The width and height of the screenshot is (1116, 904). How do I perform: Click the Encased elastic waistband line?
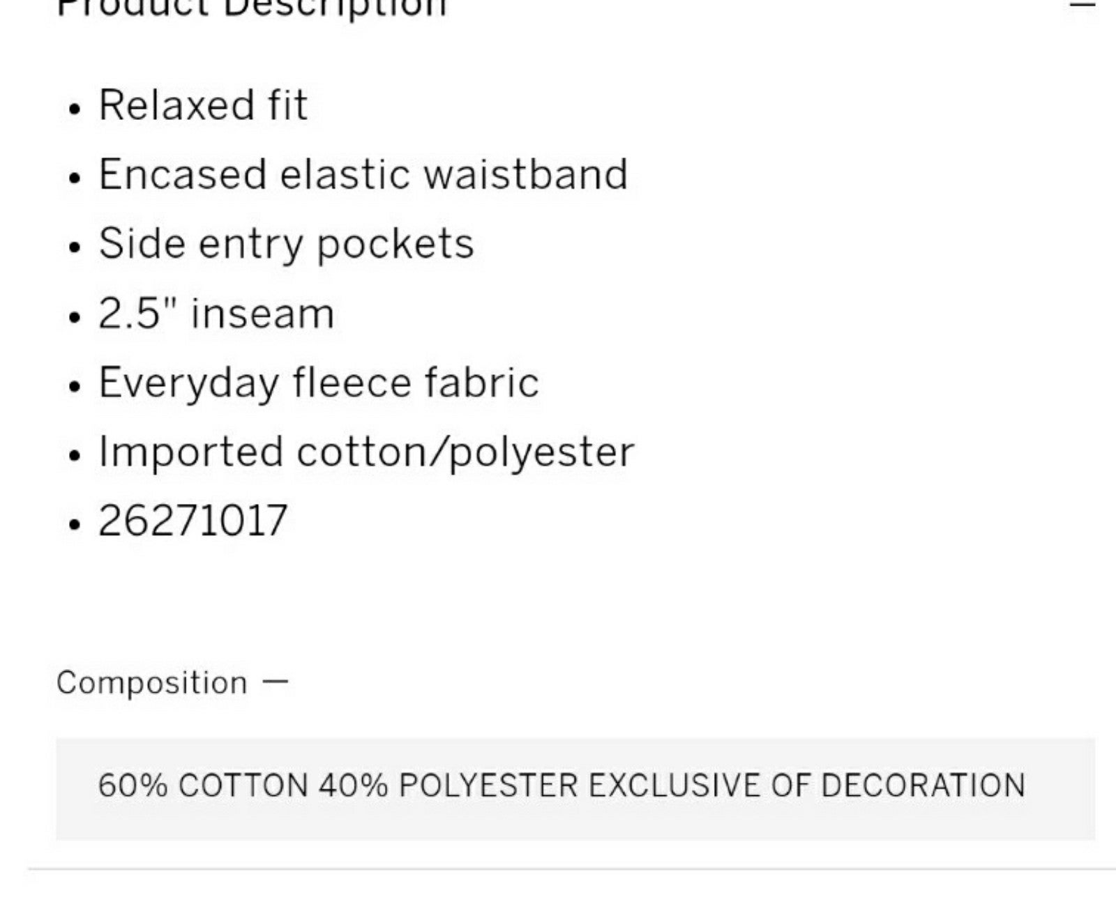(363, 174)
